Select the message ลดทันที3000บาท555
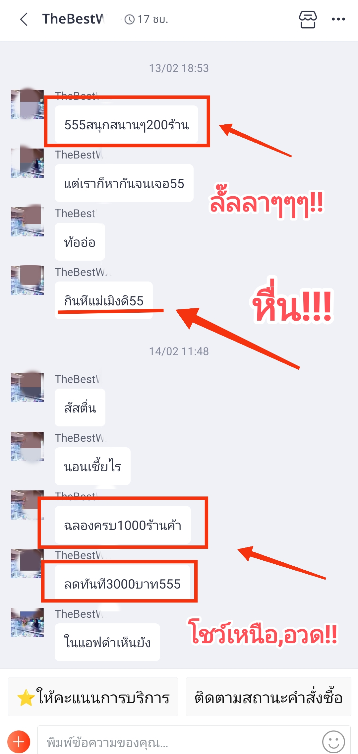 [x=122, y=584]
